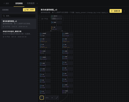
Task: Select the orange-bordered condition node
Action: 57,28
